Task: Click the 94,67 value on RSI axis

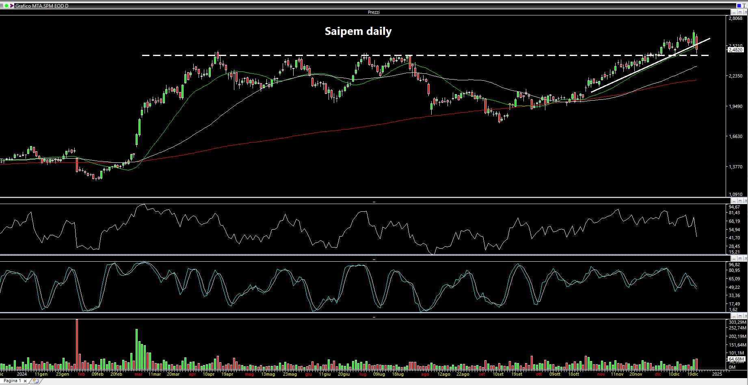Action: (x=734, y=207)
